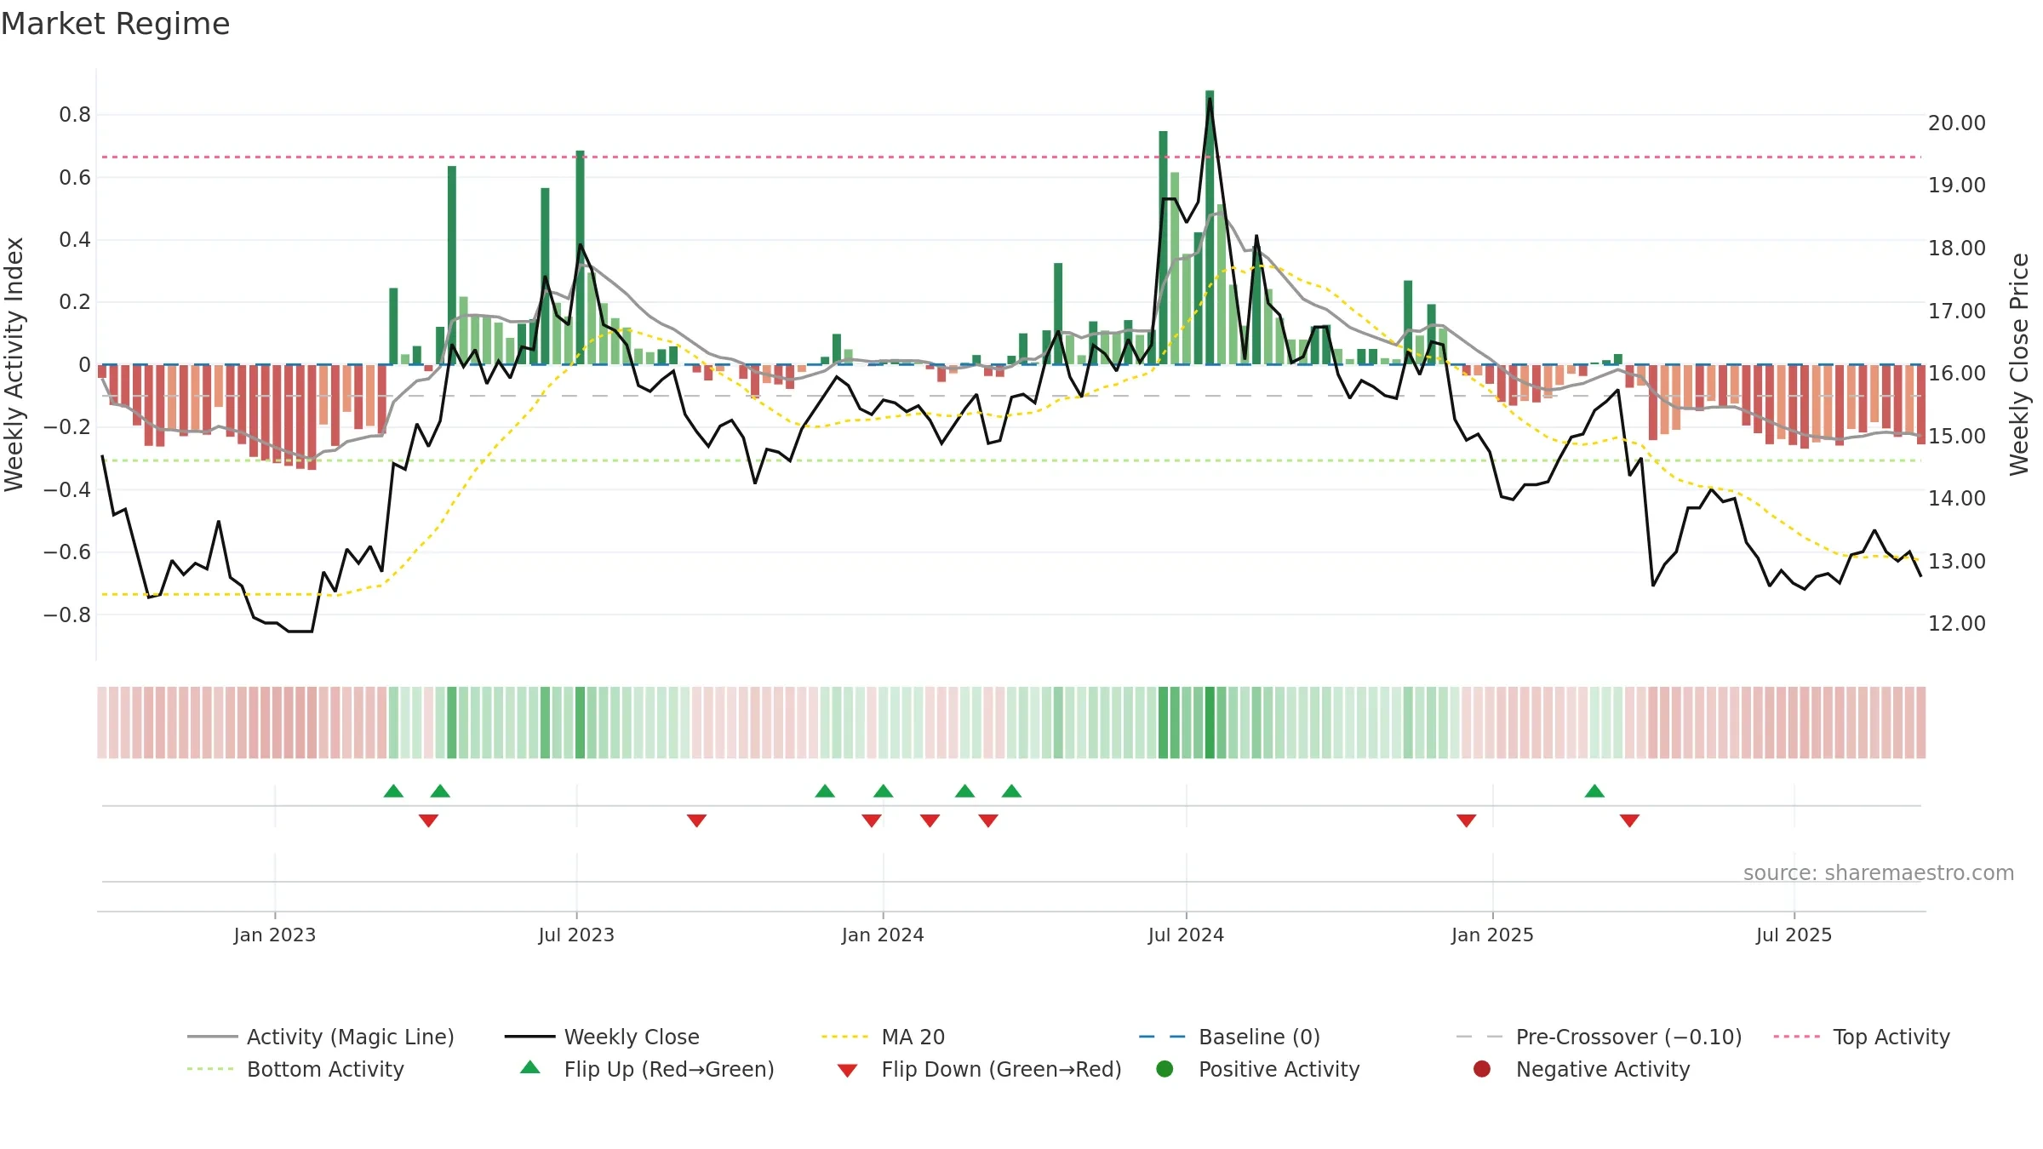The image size is (2043, 1149).
Task: Click the MA 20 legend entry
Action: (883, 1037)
